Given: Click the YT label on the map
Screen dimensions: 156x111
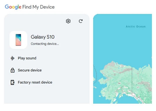Looking at the screenshot, I should [138, 87].
